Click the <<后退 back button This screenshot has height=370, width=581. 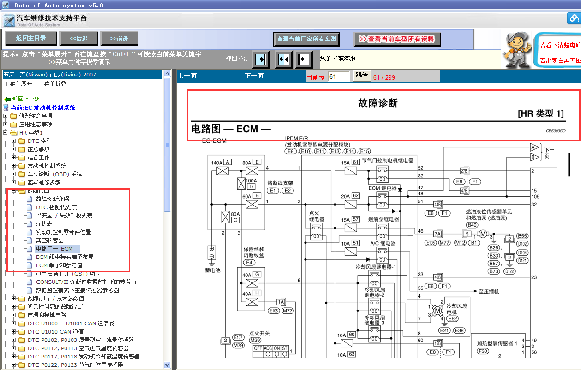tap(79, 39)
